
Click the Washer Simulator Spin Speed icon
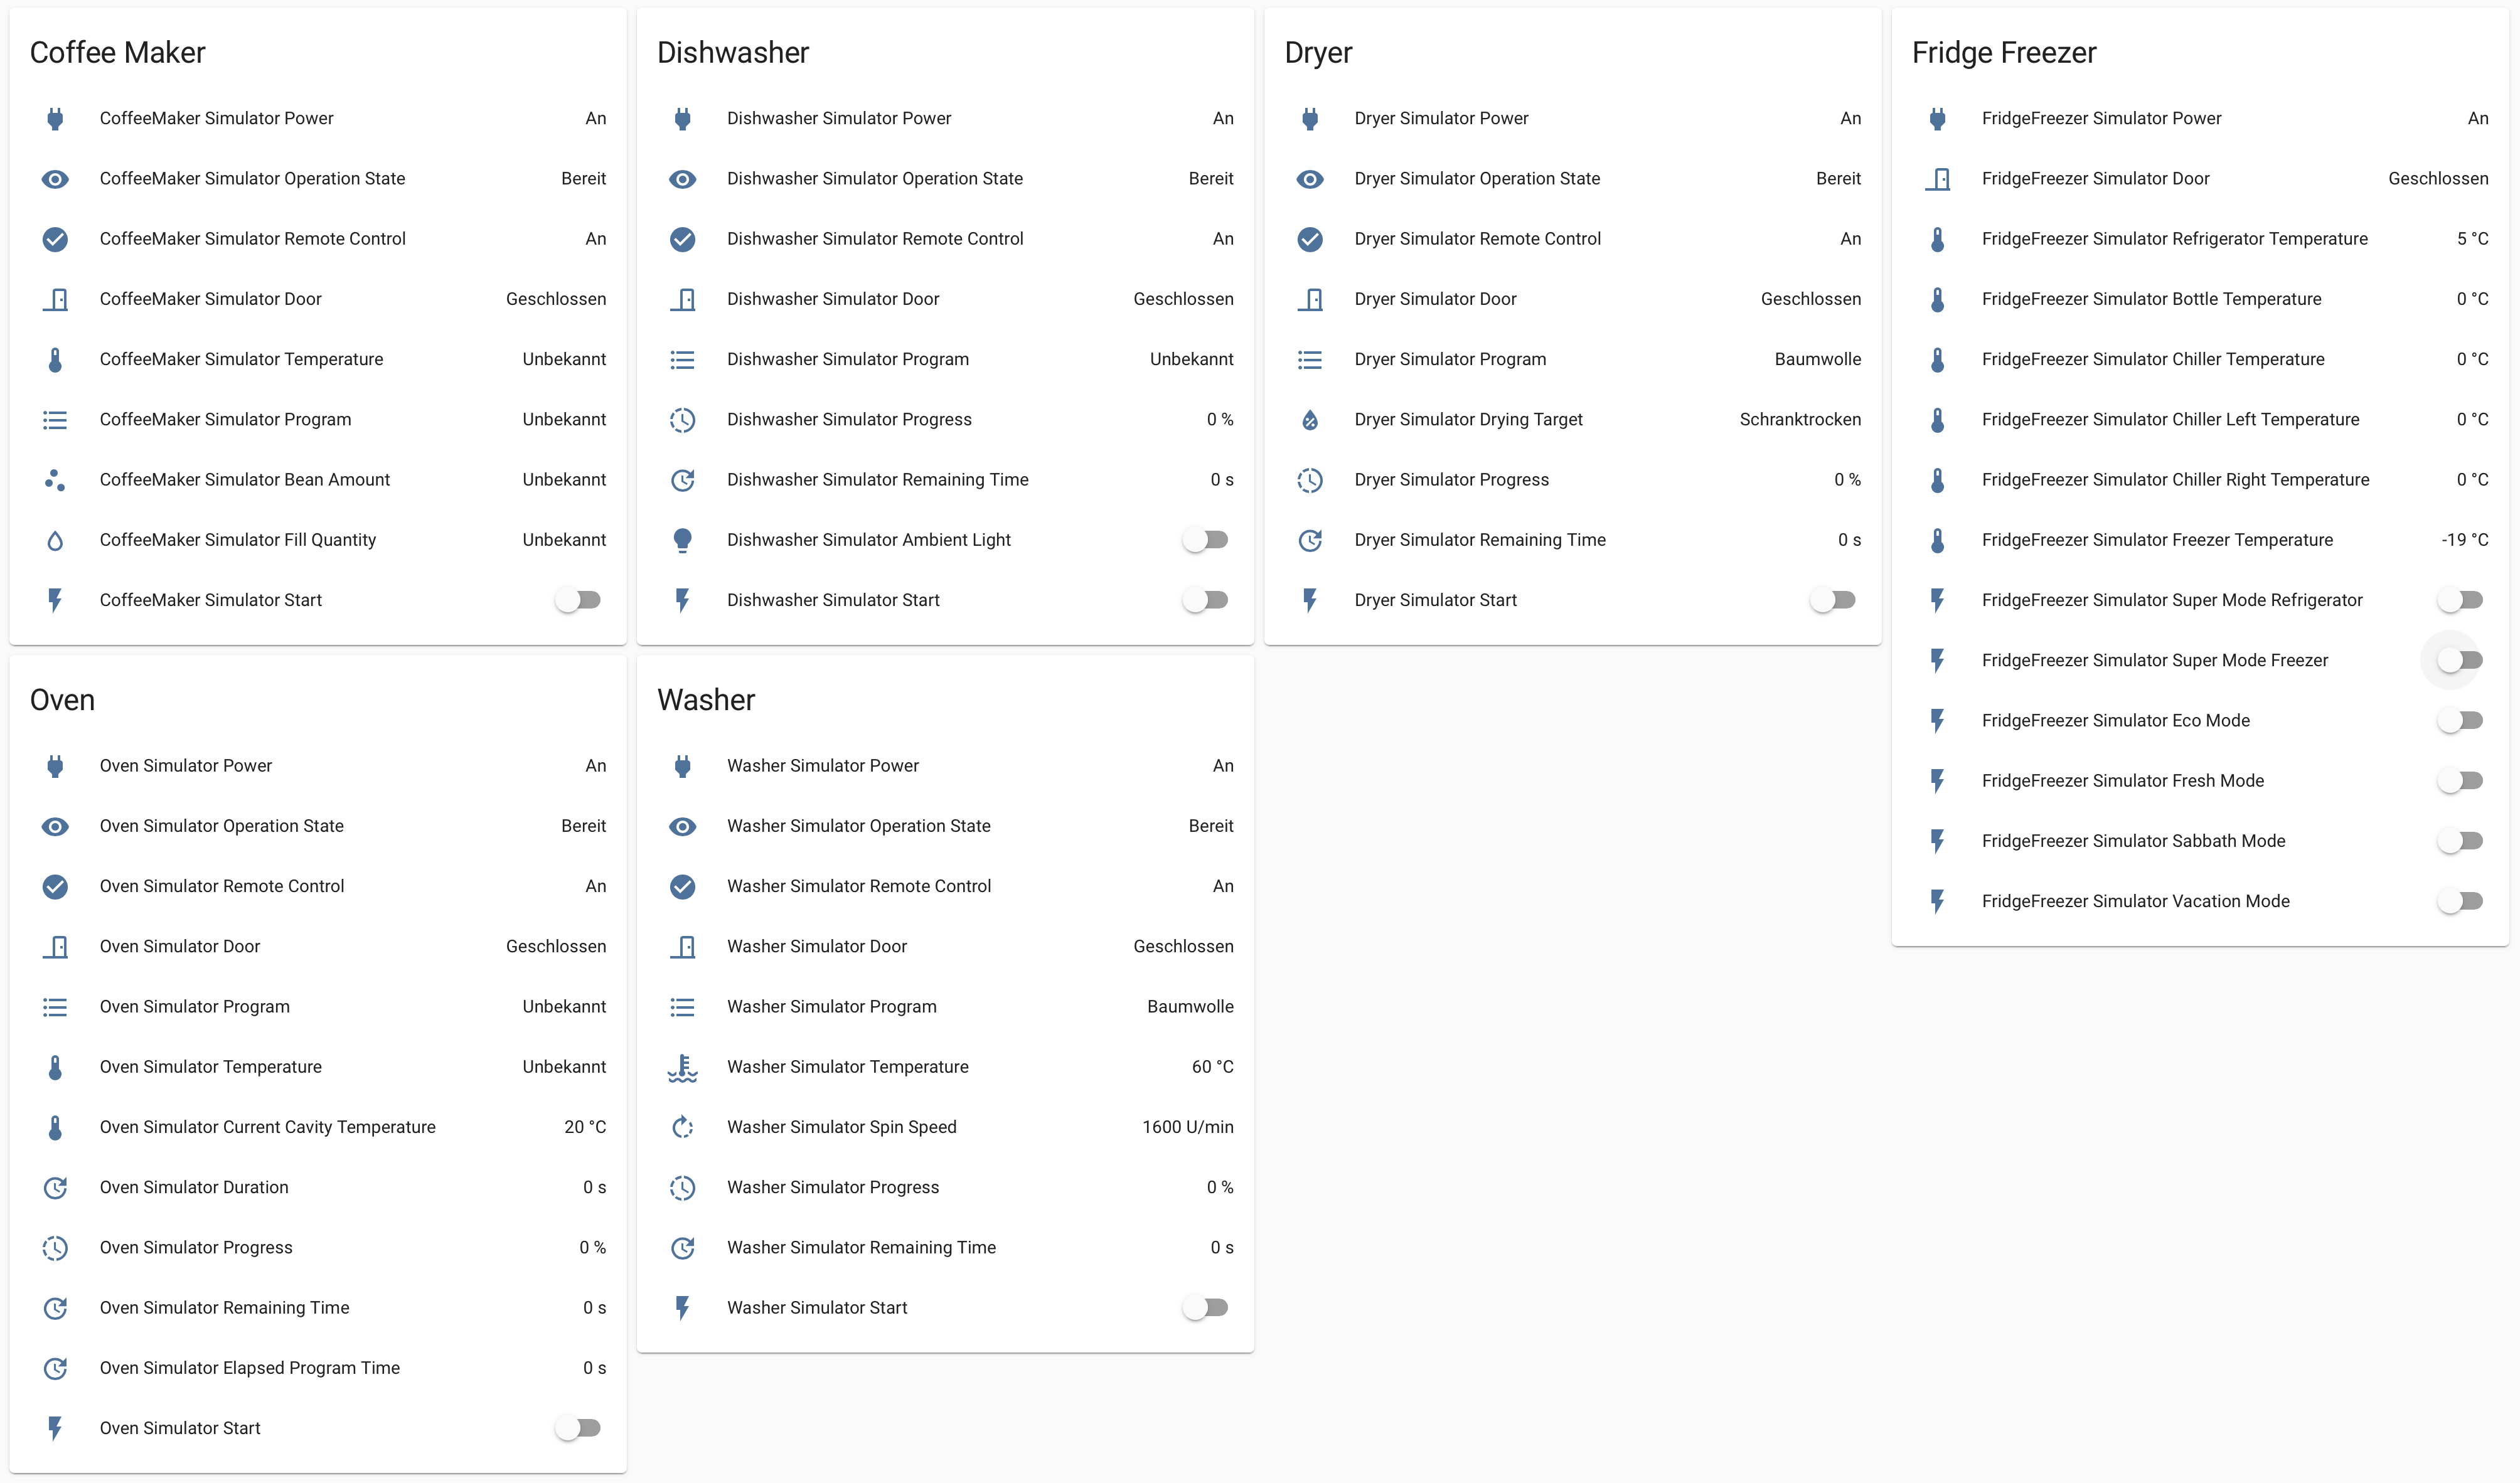pyautogui.click(x=682, y=1127)
